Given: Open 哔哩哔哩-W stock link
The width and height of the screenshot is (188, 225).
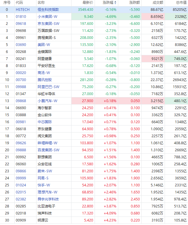Looking at the screenshot, I should coord(47,143).
